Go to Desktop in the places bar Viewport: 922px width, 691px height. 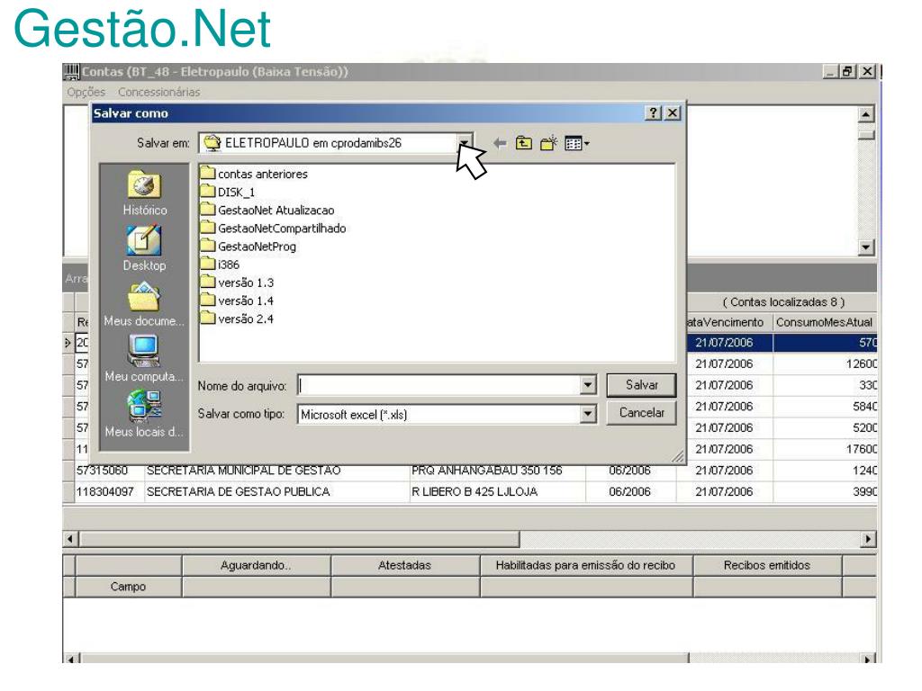[145, 248]
